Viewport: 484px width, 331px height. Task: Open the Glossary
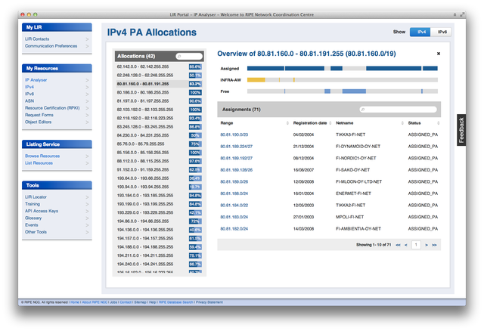33,218
